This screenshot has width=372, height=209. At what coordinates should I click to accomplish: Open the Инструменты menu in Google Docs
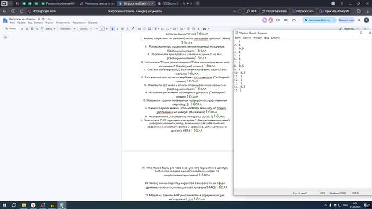coord(63,23)
